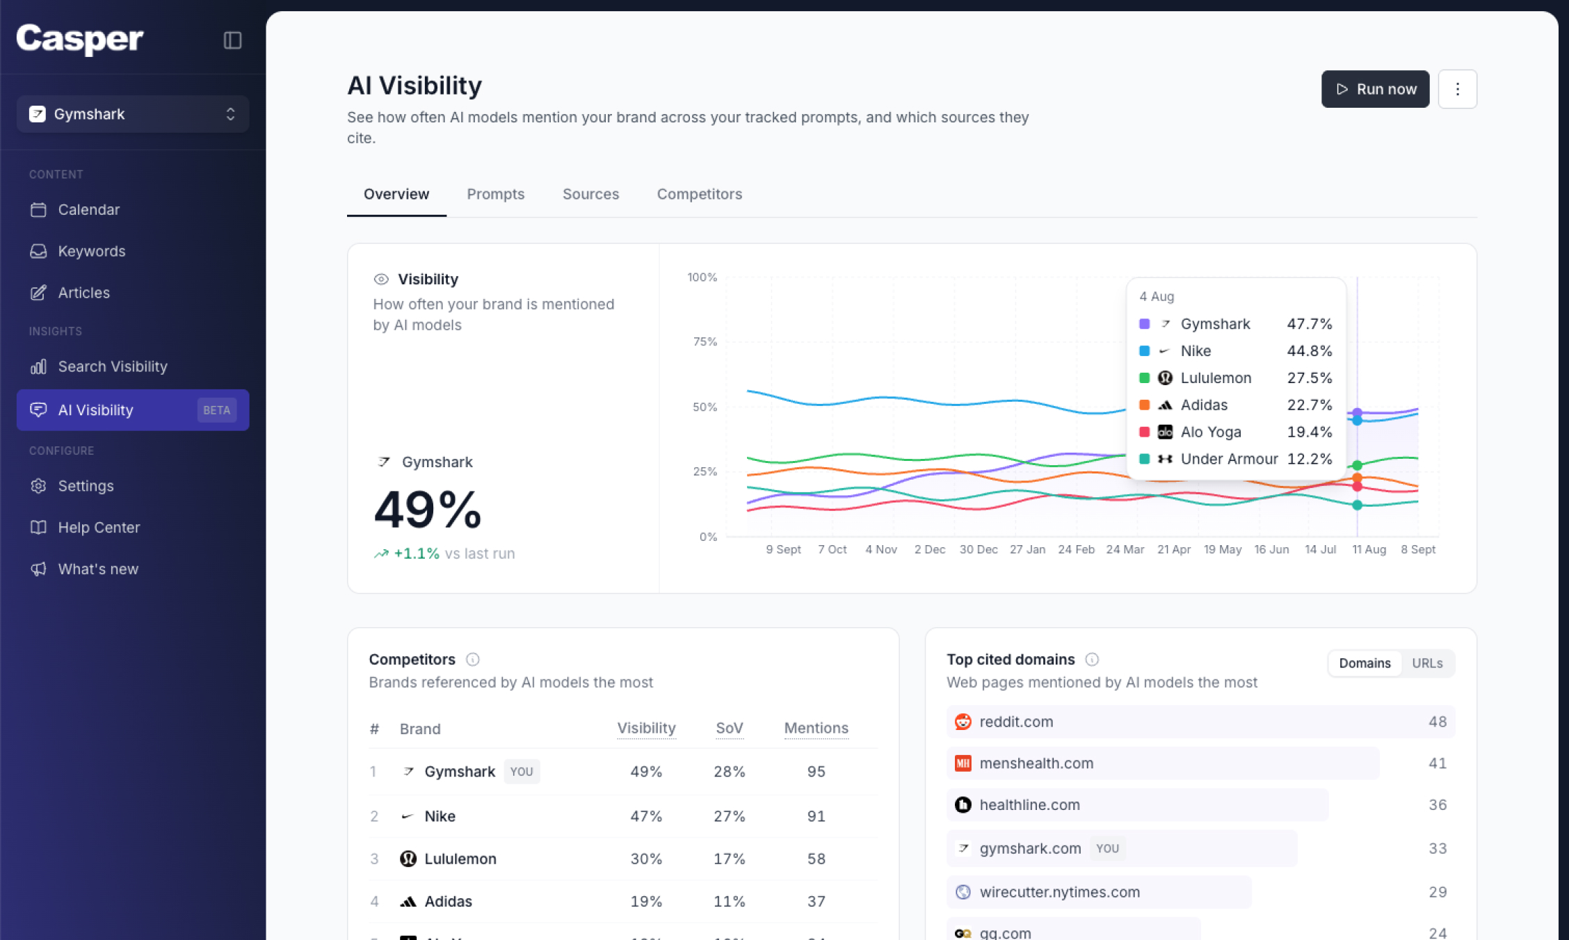The height and width of the screenshot is (940, 1569).
Task: Click Gymshark logo above the 49% figure
Action: [383, 462]
